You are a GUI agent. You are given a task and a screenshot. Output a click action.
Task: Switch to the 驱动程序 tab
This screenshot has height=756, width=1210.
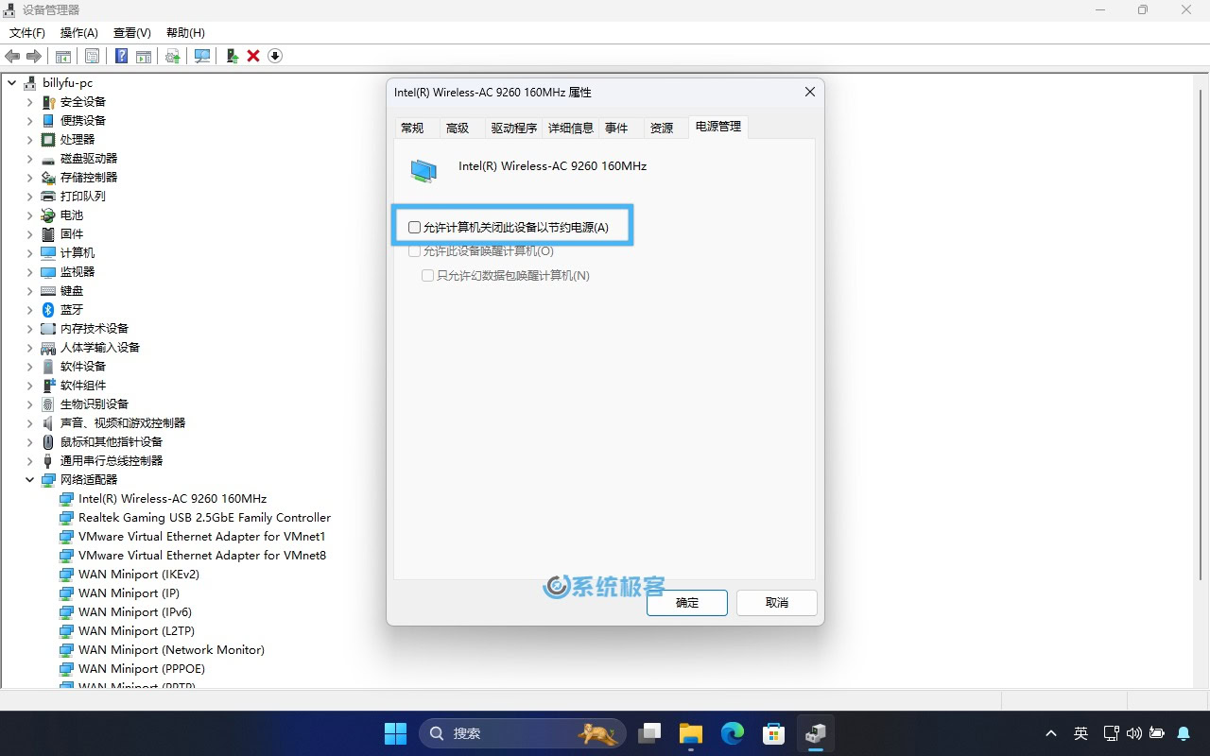point(514,129)
